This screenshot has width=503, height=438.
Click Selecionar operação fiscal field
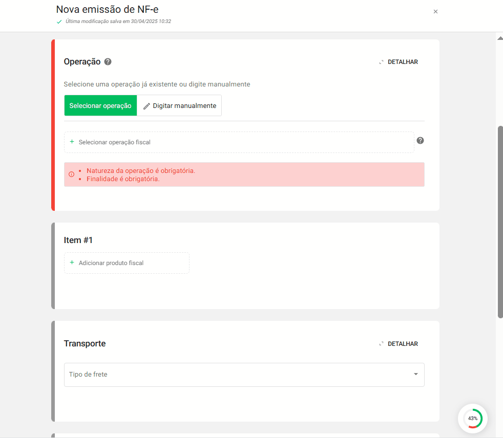(x=239, y=142)
